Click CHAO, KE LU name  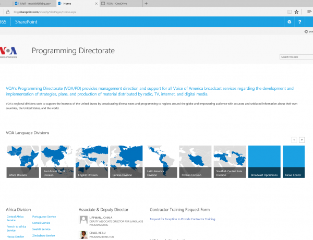point(98,233)
